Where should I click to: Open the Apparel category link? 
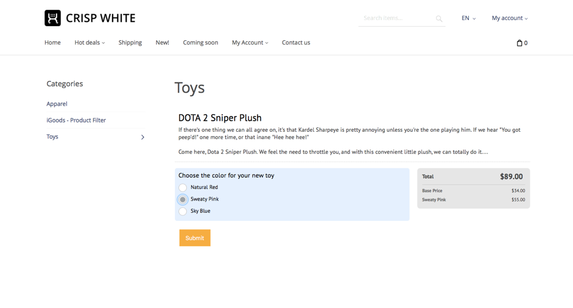pos(57,104)
